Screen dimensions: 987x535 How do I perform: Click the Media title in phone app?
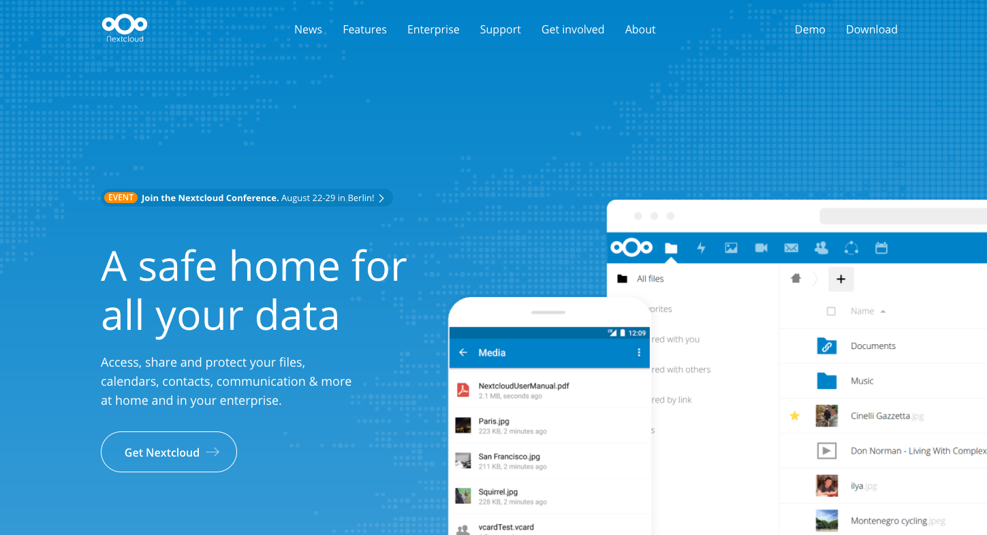(x=492, y=352)
